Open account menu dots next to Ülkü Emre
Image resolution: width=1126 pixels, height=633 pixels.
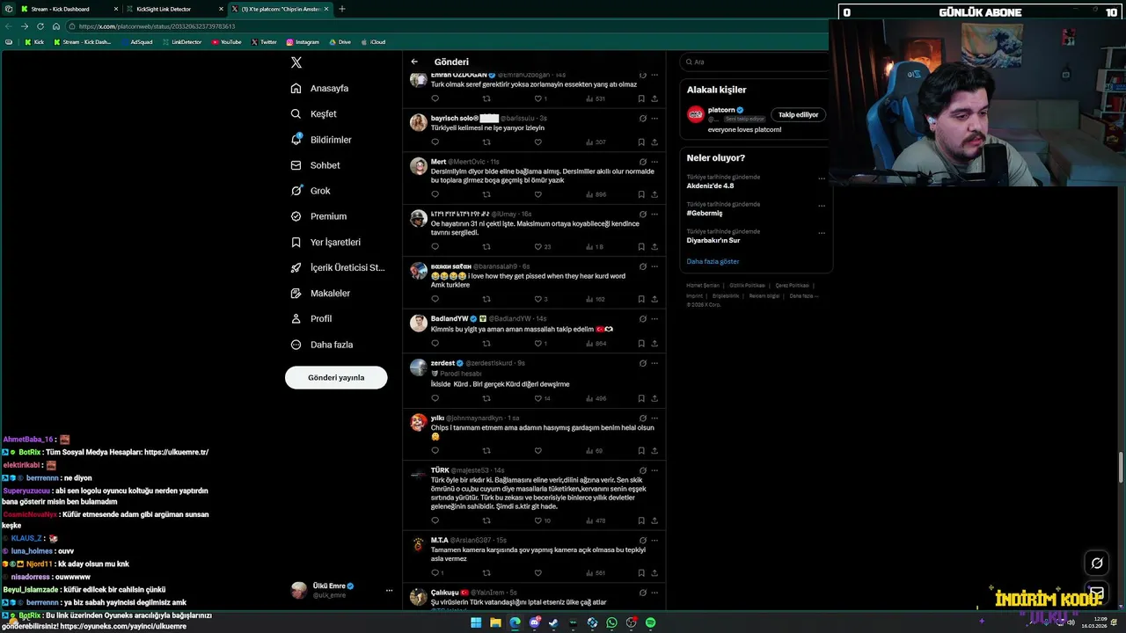pyautogui.click(x=389, y=591)
